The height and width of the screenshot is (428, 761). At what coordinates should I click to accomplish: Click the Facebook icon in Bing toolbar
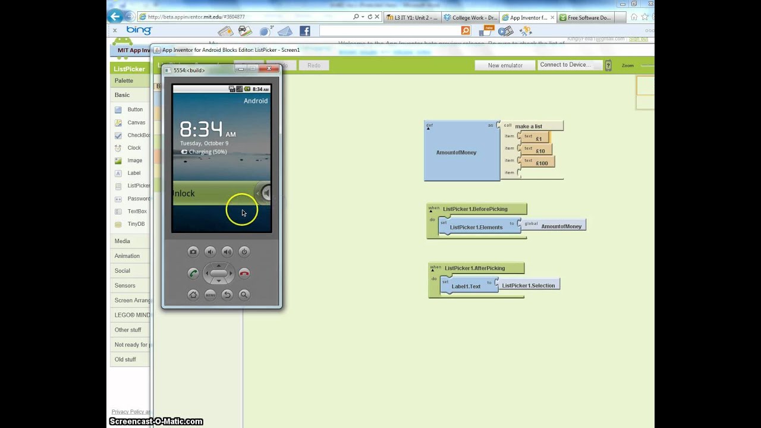click(x=305, y=31)
